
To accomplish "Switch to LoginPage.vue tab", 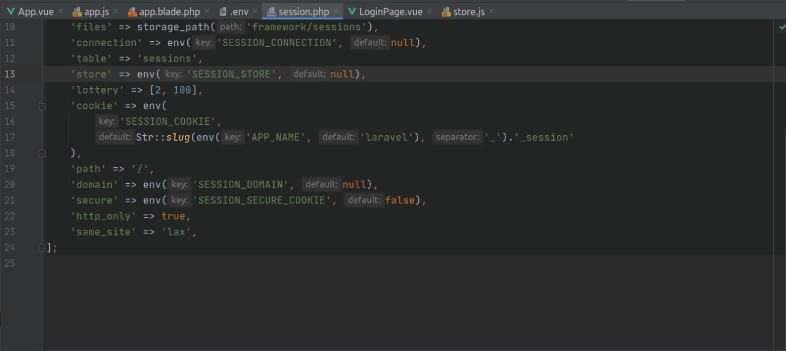I will [391, 12].
